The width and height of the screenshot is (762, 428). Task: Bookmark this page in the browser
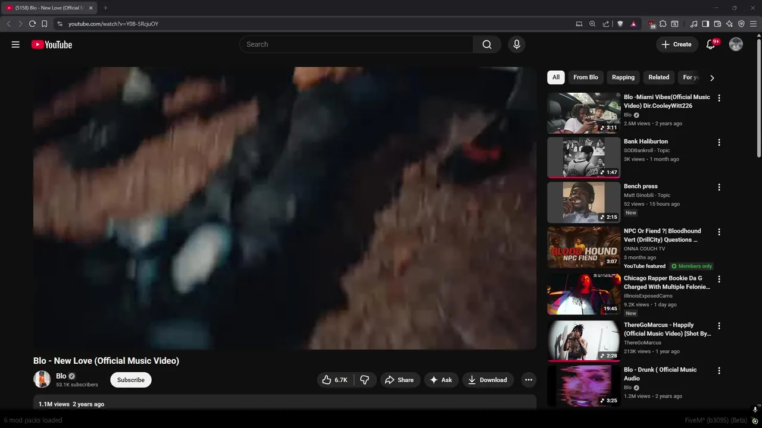pos(44,24)
